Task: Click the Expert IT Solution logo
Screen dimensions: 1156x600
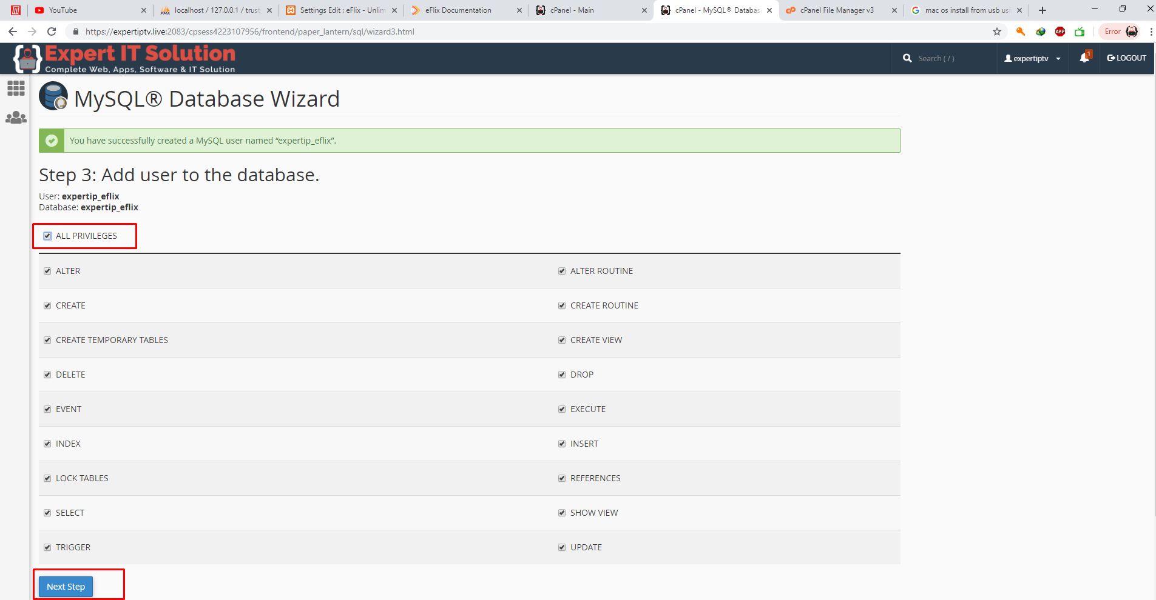Action: coord(124,59)
